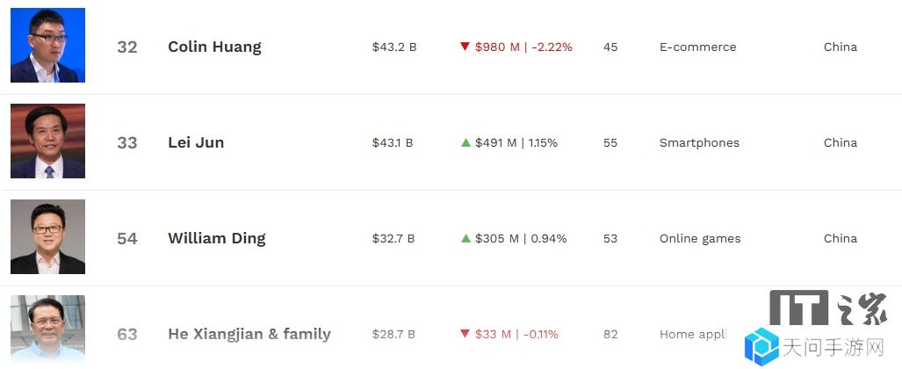This screenshot has height=369, width=902.
Task: Click the green up arrow beside $491 M
Action: (465, 142)
